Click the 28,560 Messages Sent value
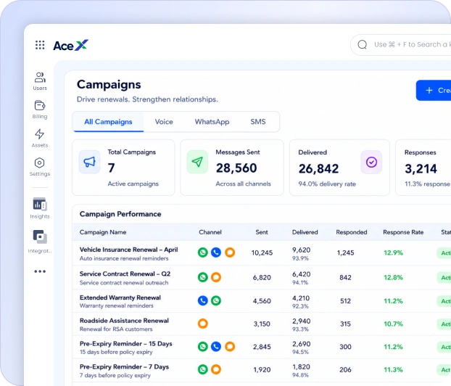Screen dimensions: 451x386 click(236, 168)
